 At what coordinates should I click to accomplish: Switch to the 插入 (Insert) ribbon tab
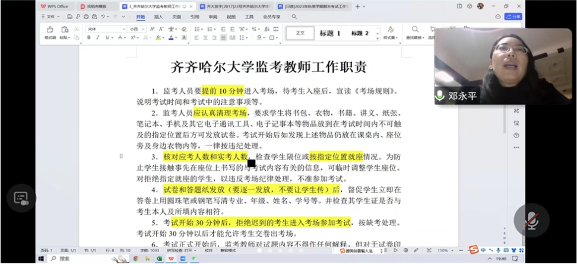click(158, 17)
